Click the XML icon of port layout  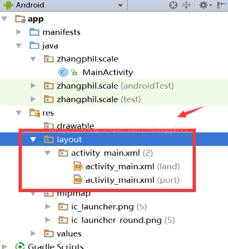click(78, 179)
